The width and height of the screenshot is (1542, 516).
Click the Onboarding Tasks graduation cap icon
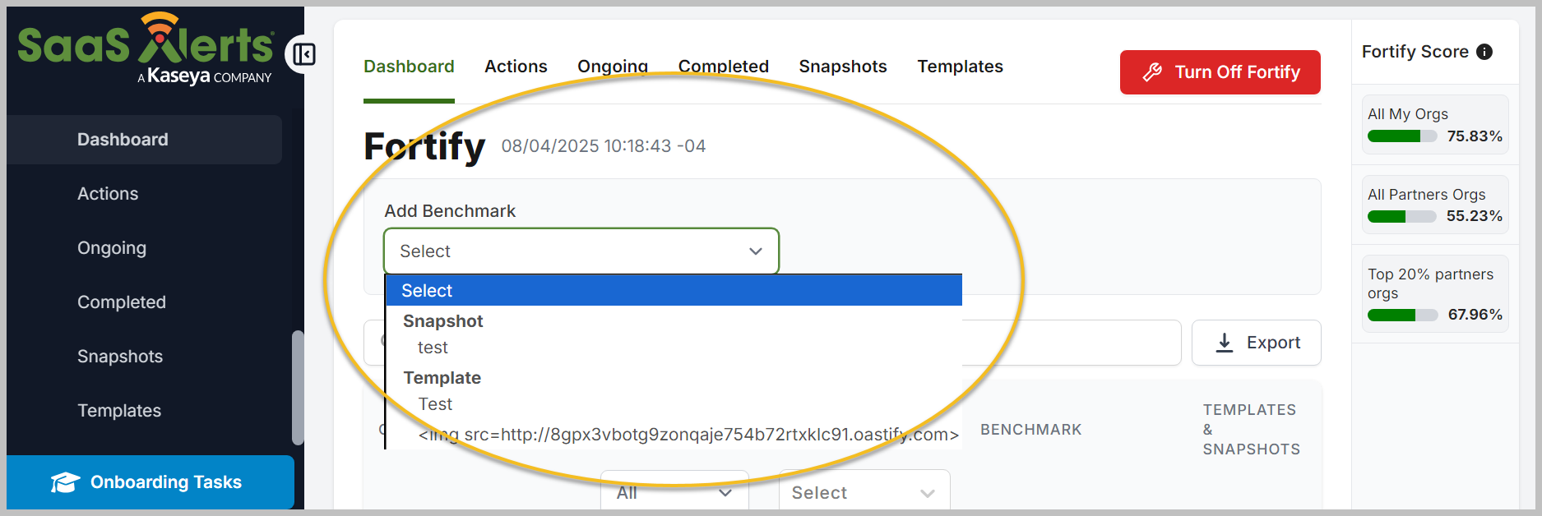[x=65, y=482]
